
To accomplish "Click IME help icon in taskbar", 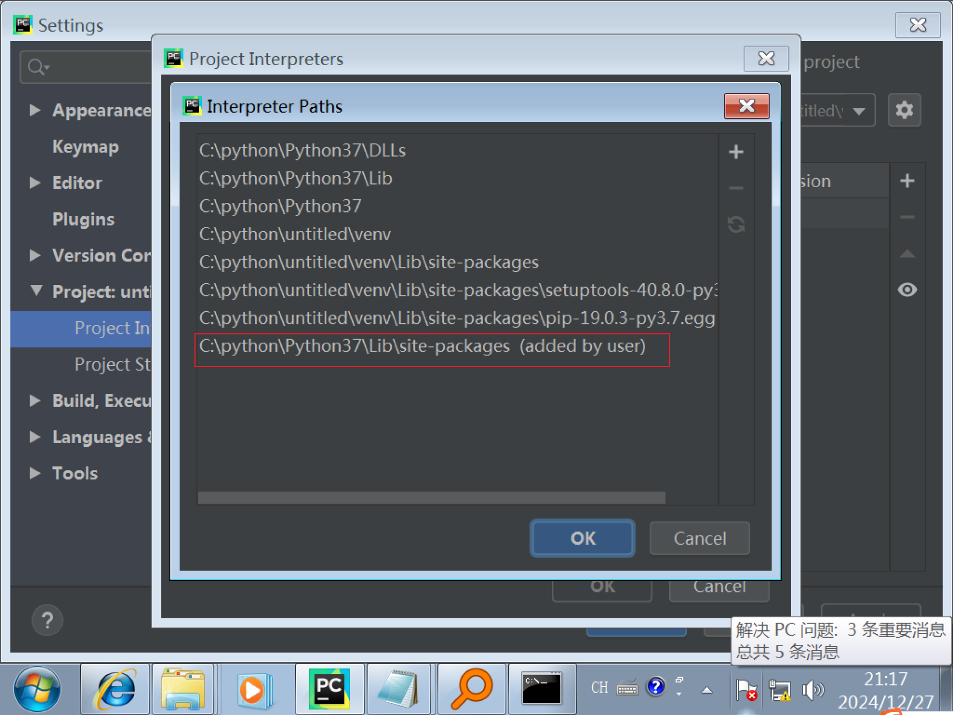I will click(x=656, y=687).
